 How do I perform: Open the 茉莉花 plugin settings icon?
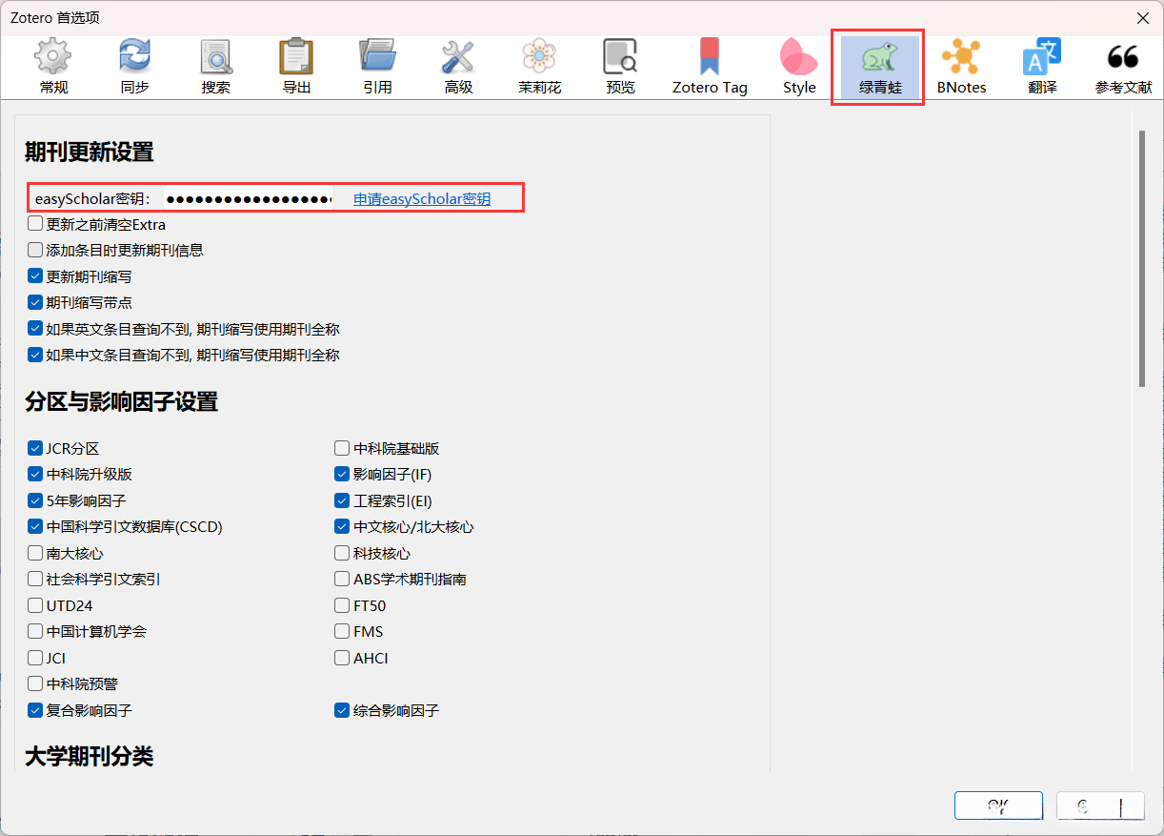(x=538, y=65)
